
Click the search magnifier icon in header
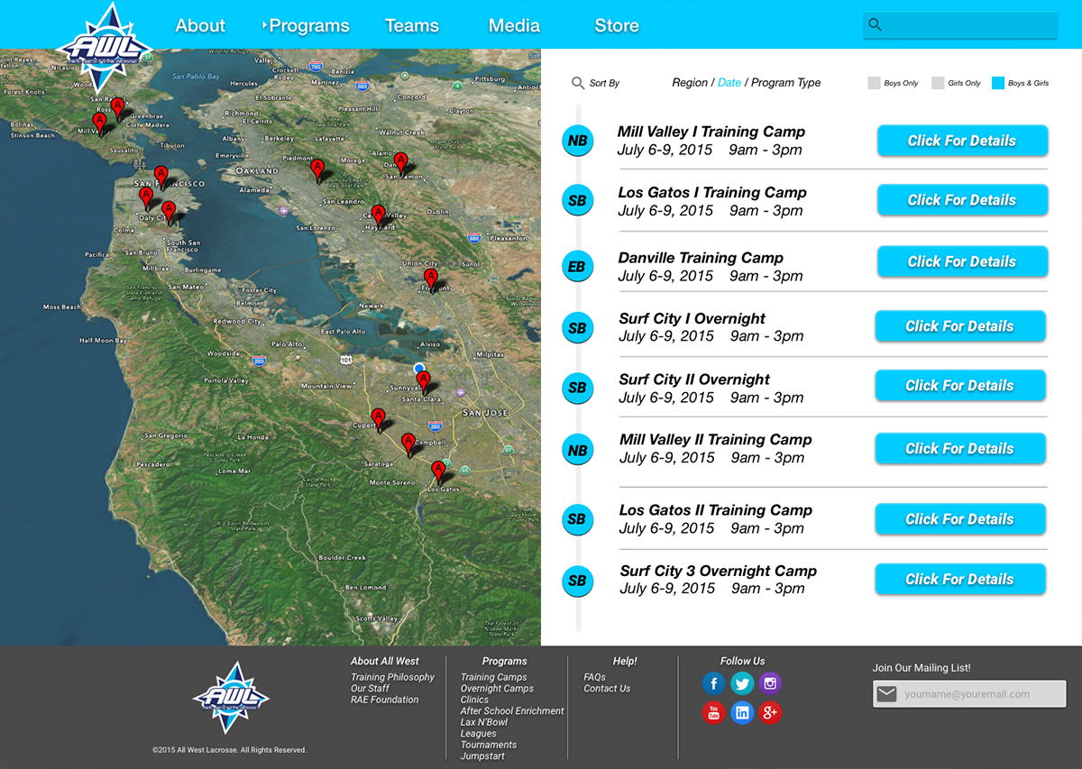(875, 25)
